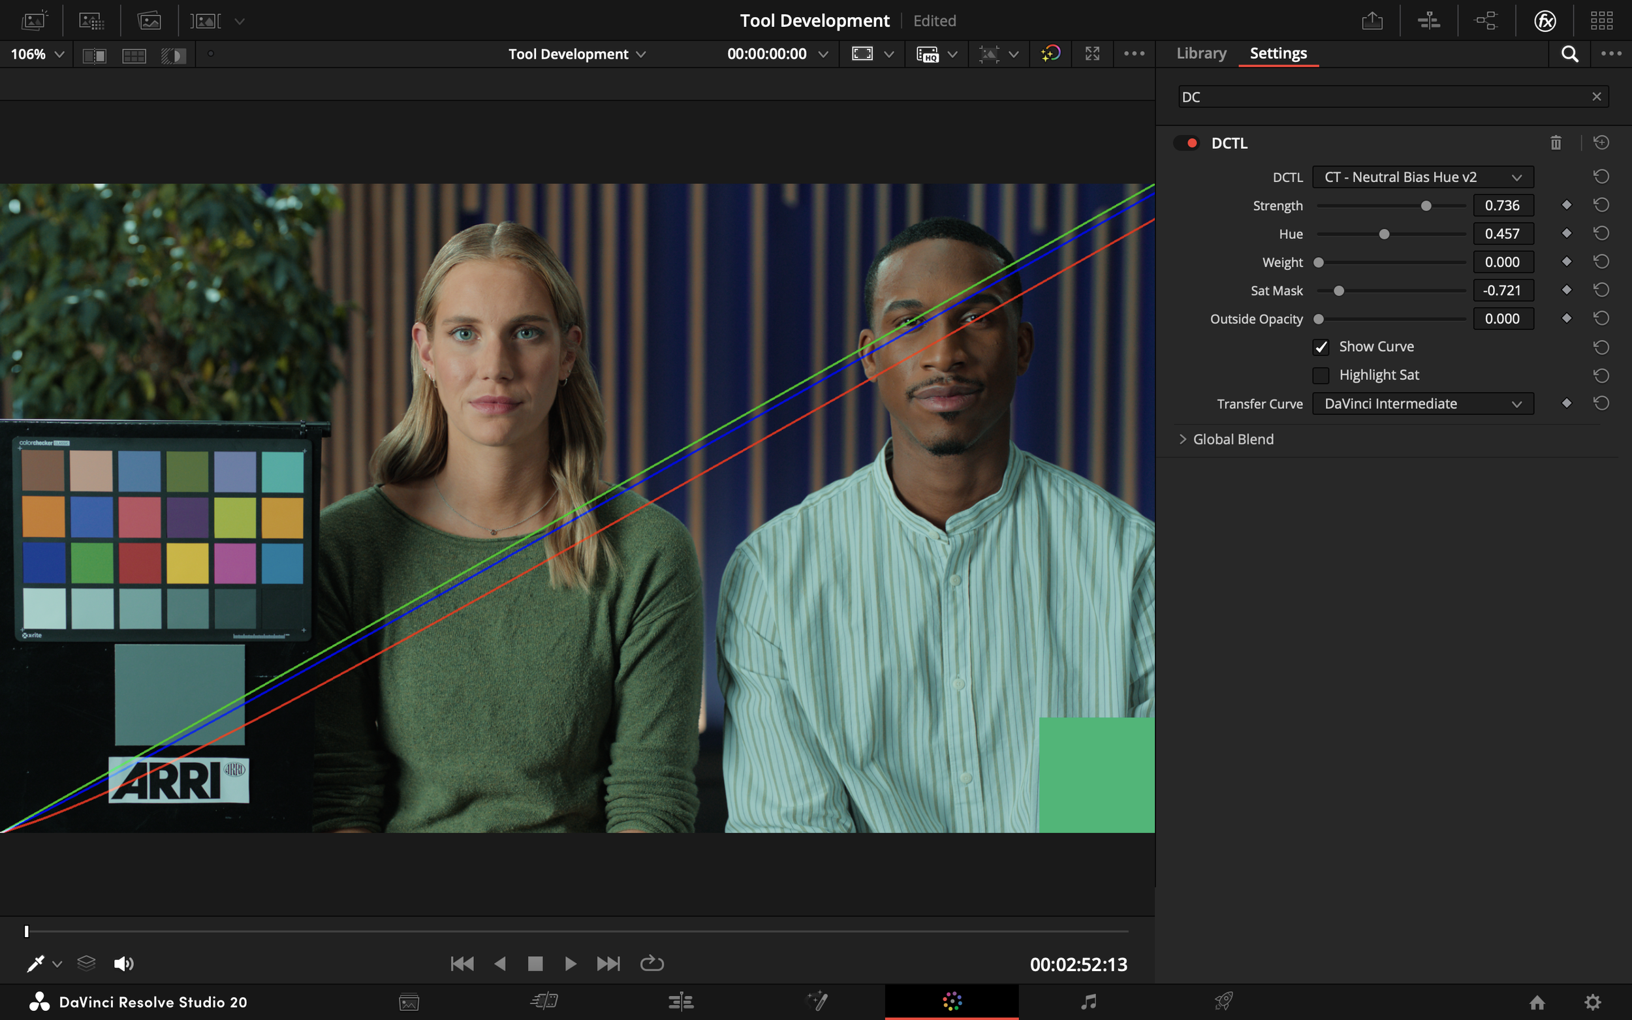Image resolution: width=1632 pixels, height=1020 pixels.
Task: Open the Transfer Curve dropdown
Action: click(x=1422, y=403)
